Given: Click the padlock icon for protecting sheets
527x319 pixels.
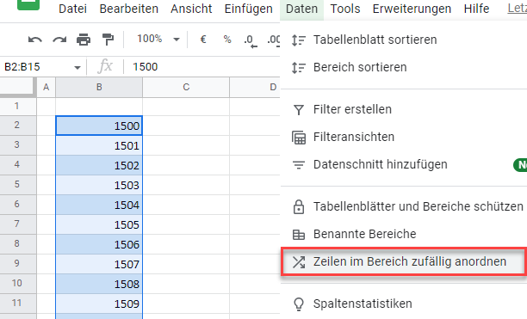Looking at the screenshot, I should [299, 207].
